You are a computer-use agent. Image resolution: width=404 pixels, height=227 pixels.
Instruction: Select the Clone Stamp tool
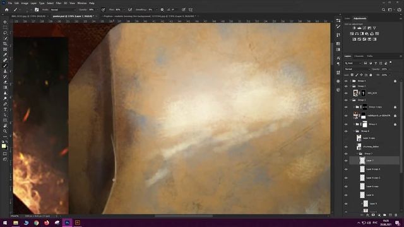5,71
